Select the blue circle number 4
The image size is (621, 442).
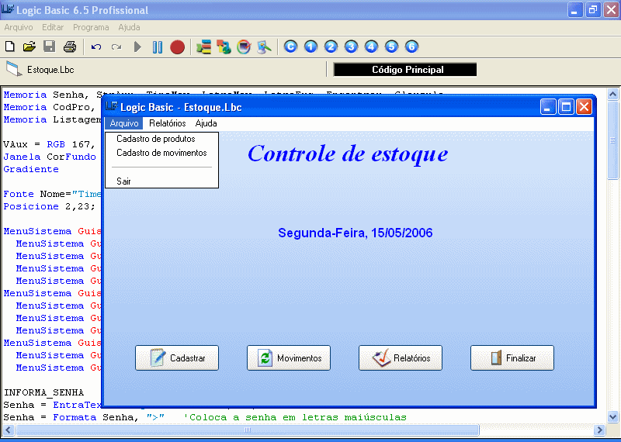click(371, 47)
